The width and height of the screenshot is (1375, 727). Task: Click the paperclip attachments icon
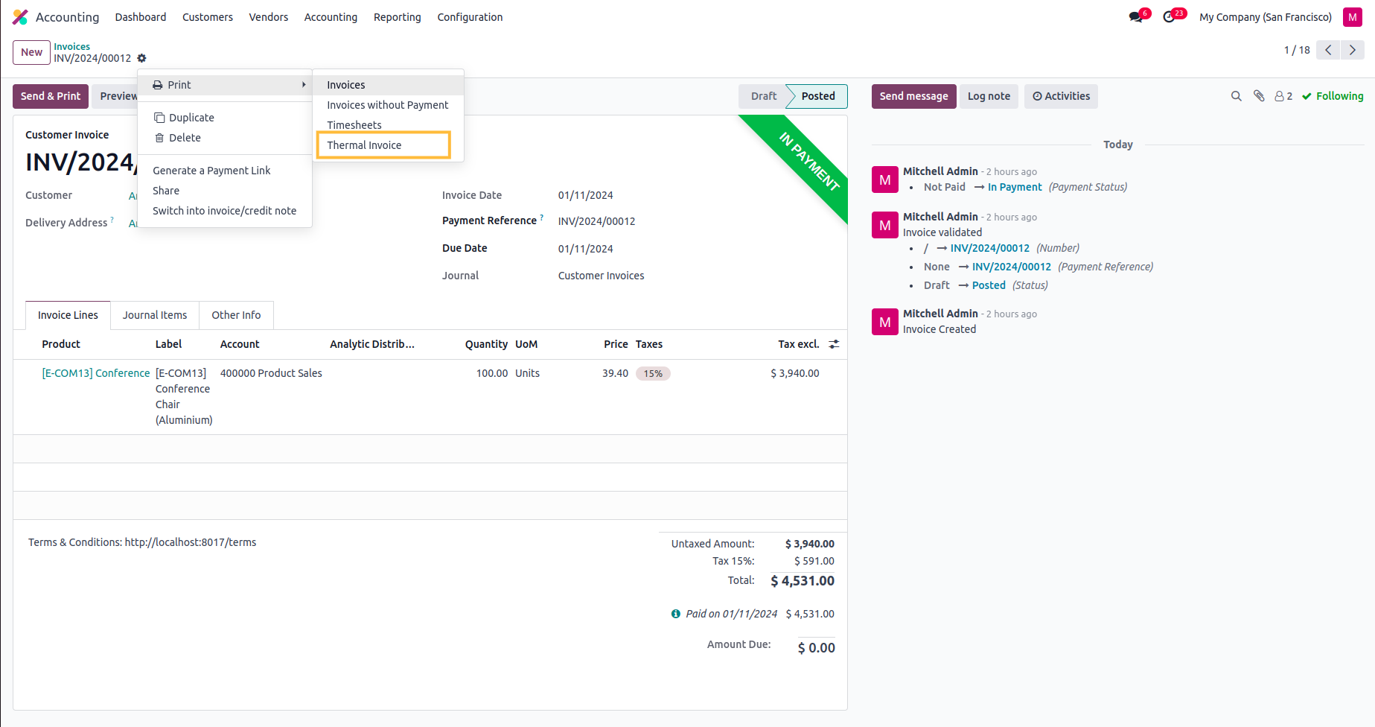1259,96
